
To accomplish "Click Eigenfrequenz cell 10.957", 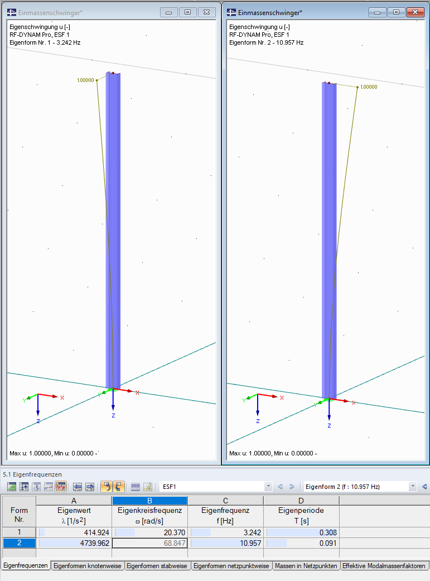I will click(x=225, y=543).
